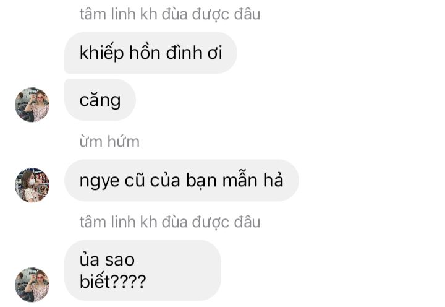Screen dimensions: 445x307
Task: View profile of the masked girl avatar
Action: (x=32, y=185)
